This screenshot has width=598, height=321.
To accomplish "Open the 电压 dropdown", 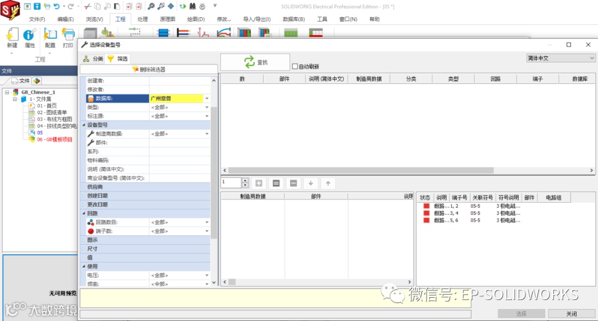I will (207, 275).
